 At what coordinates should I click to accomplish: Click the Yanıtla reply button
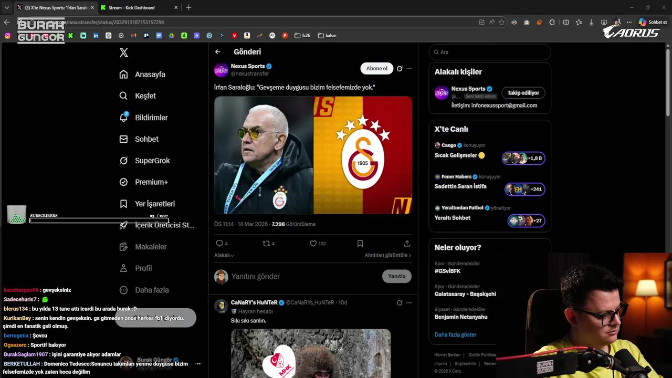pos(396,276)
